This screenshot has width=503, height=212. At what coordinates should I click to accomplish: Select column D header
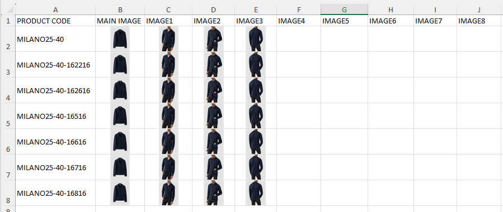pos(213,10)
